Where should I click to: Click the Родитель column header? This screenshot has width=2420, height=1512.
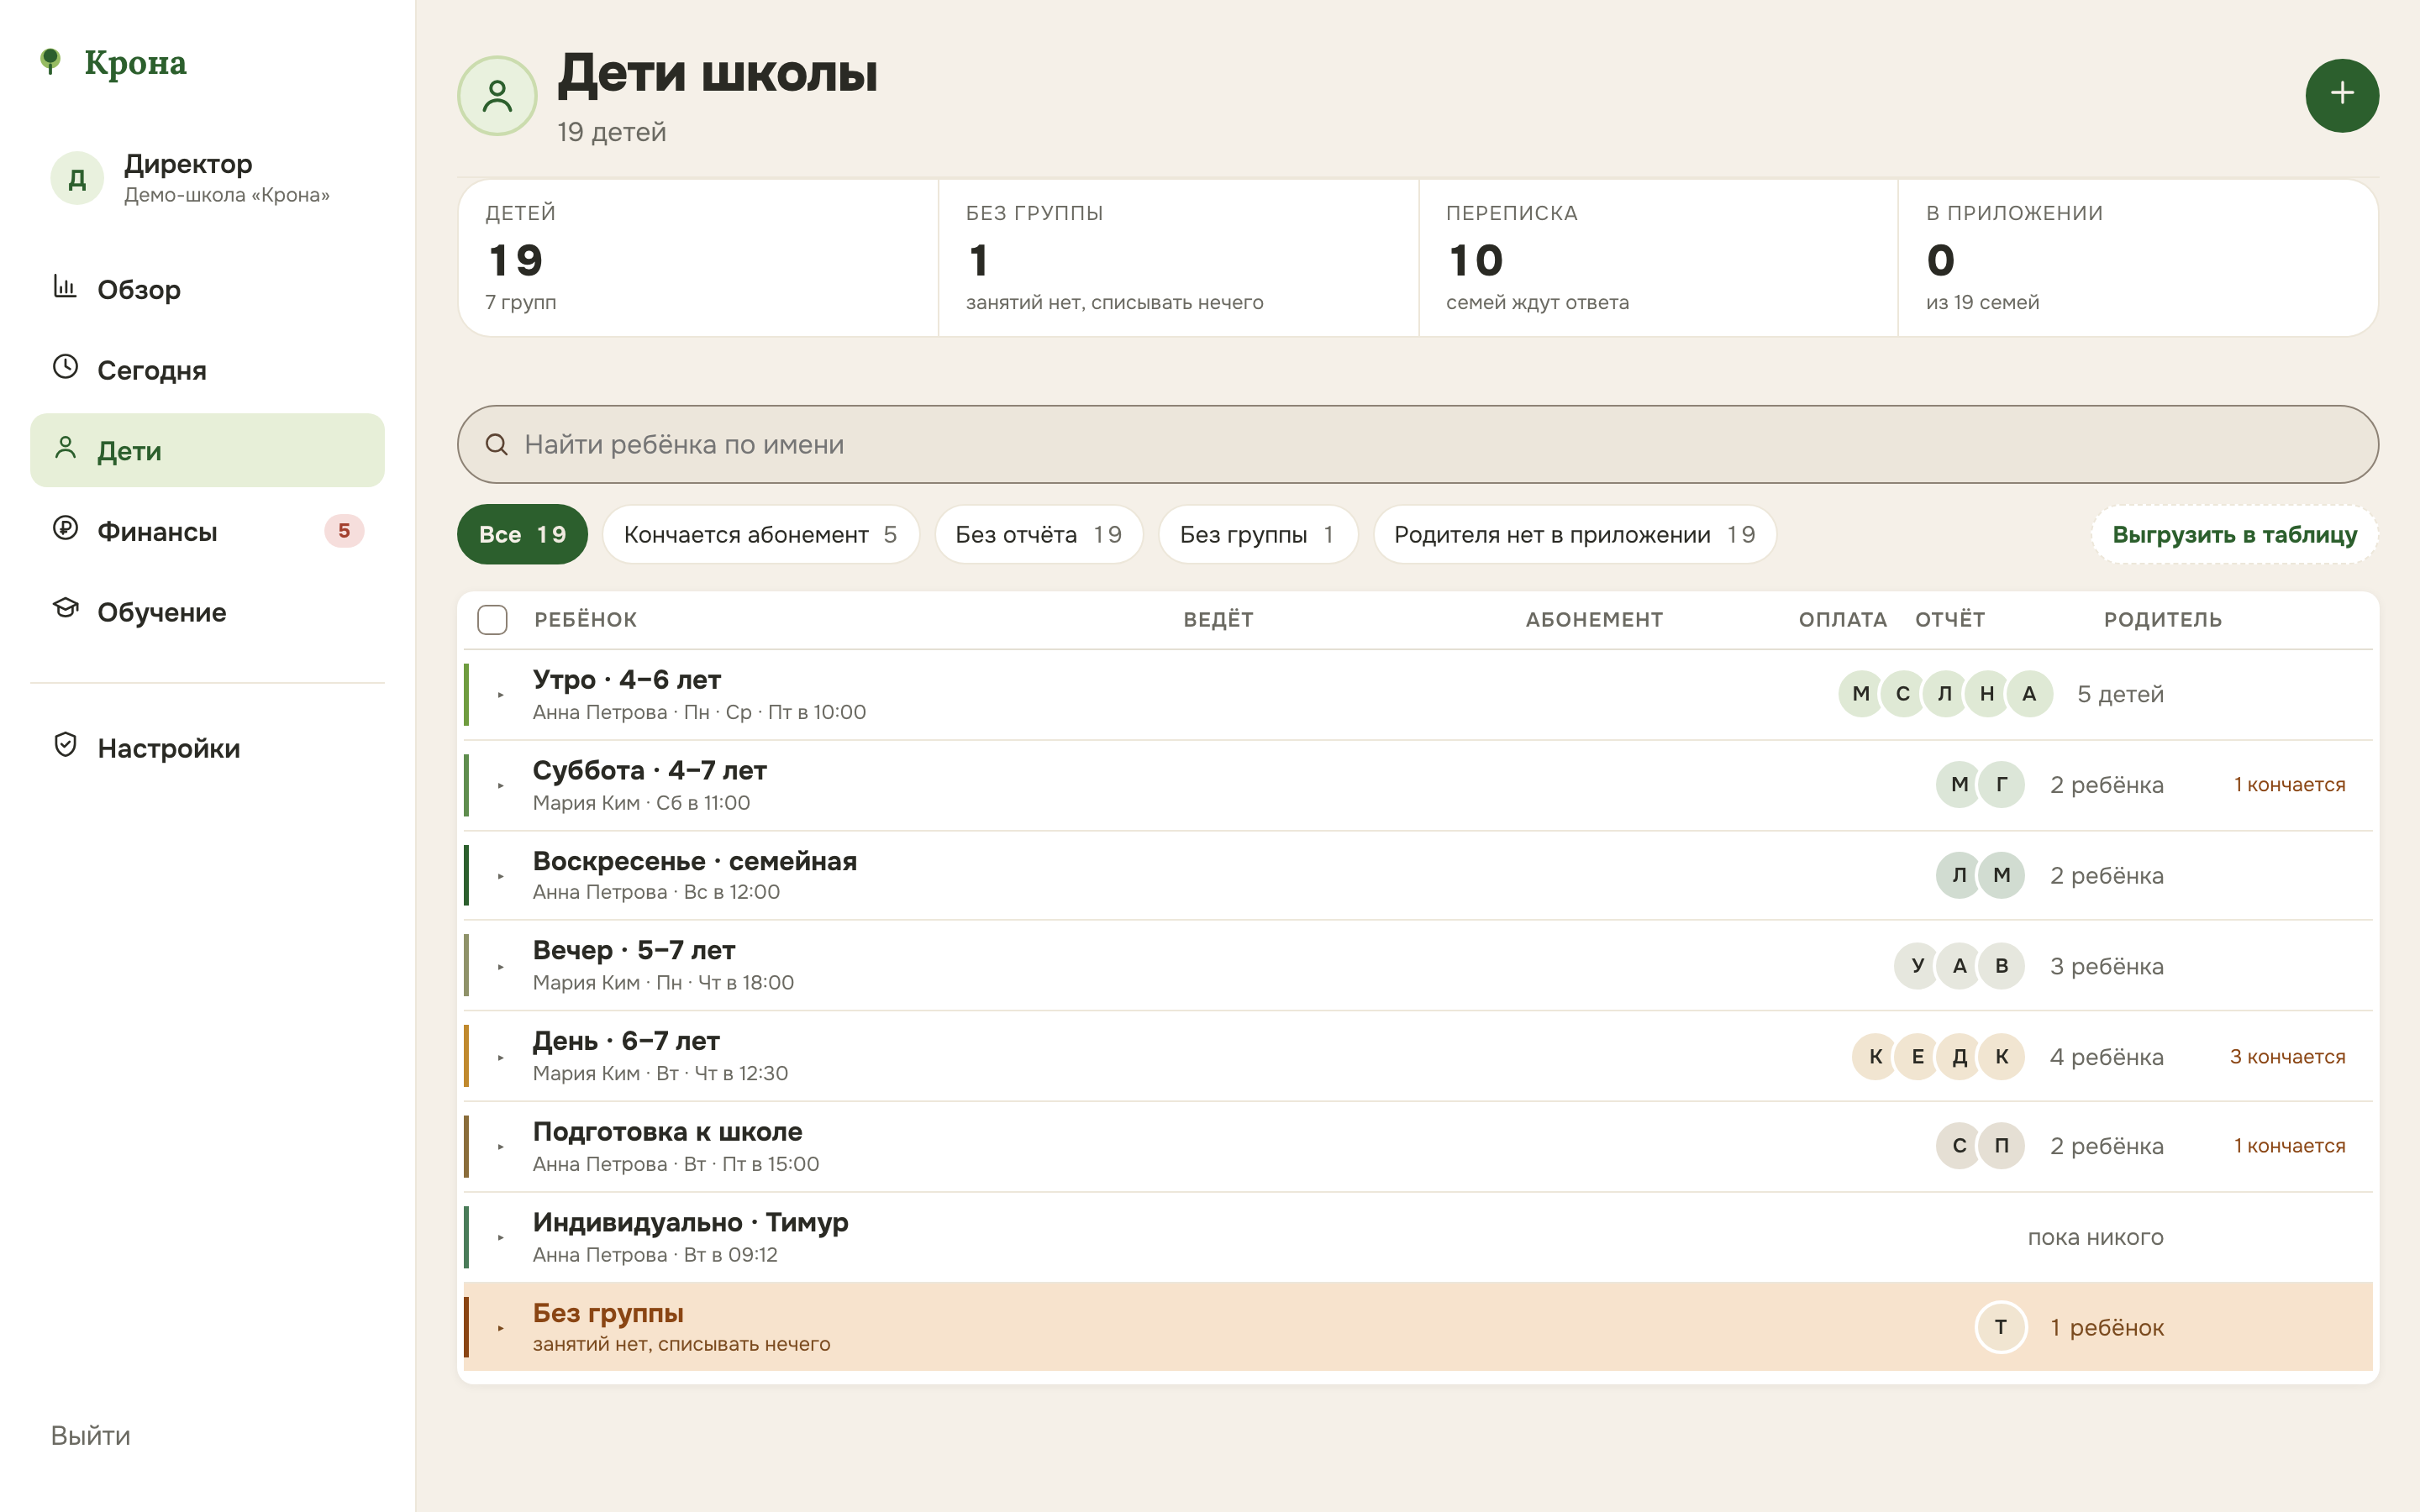click(x=2162, y=619)
